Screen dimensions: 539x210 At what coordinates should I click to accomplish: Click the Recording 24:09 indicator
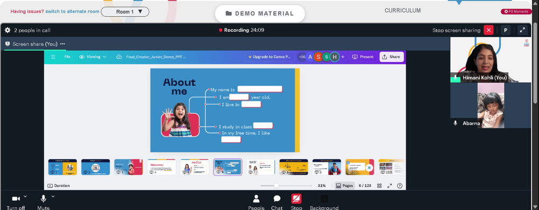pos(241,30)
